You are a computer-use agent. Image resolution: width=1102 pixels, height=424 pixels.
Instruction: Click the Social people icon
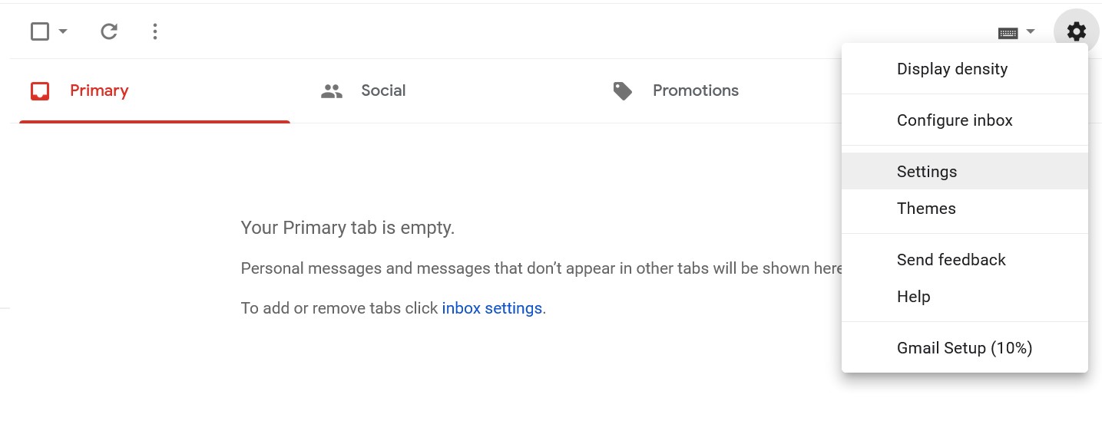pyautogui.click(x=332, y=91)
